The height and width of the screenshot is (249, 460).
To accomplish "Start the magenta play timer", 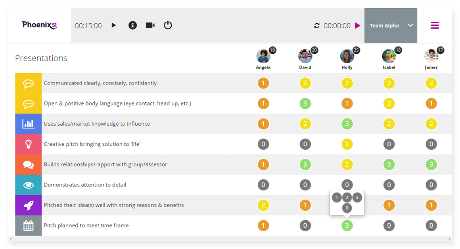I will (358, 26).
